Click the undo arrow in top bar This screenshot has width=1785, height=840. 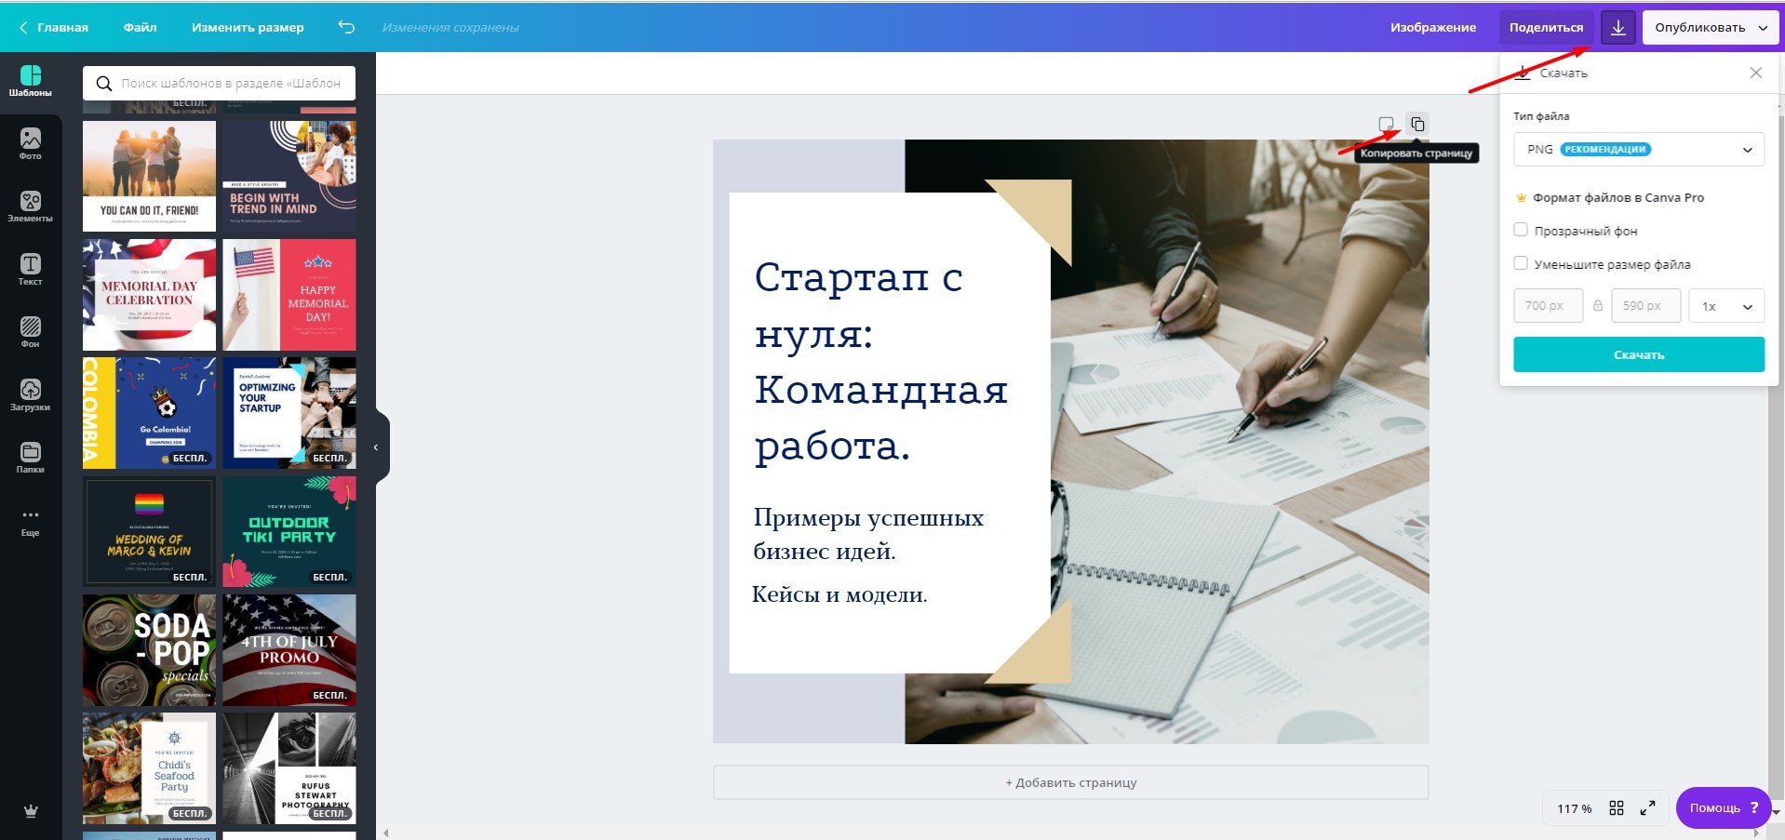click(x=346, y=27)
